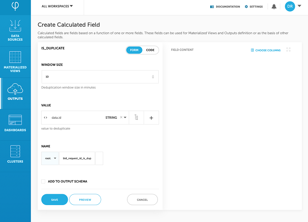Open the root namespace dropdown under Name
Viewport: 308px width, 222px height.
(50, 158)
